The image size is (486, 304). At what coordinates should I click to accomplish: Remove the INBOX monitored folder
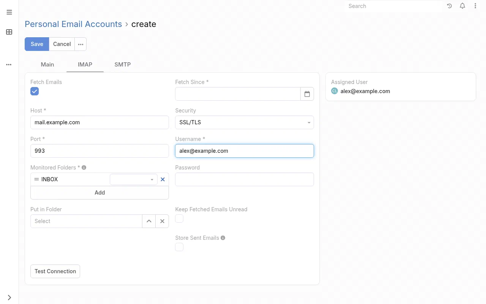(x=163, y=179)
